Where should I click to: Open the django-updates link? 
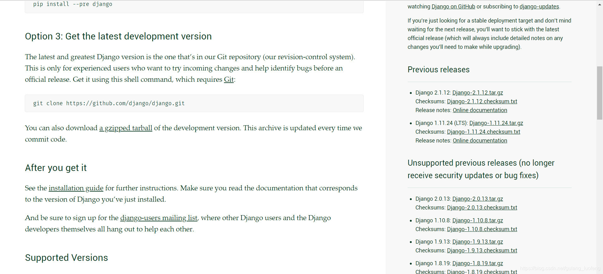539,7
